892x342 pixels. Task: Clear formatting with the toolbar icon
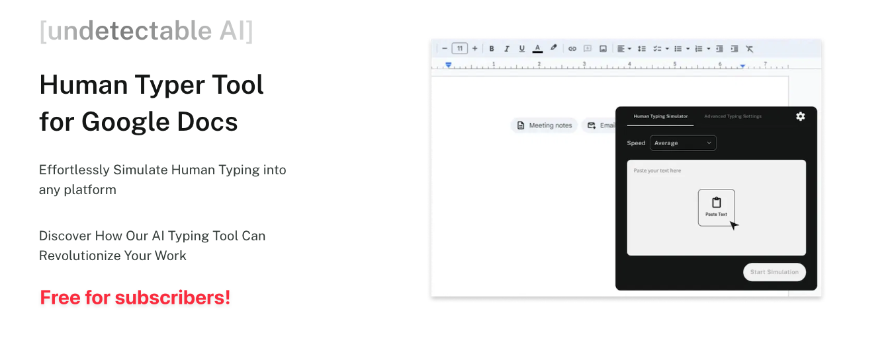[750, 49]
